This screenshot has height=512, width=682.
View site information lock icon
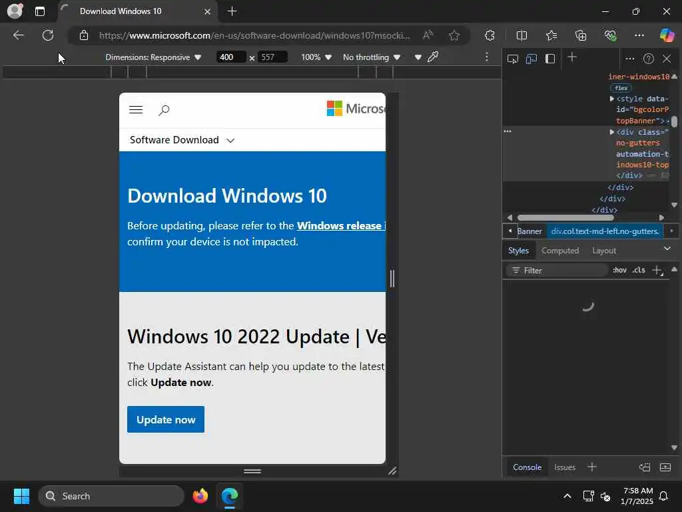click(84, 35)
